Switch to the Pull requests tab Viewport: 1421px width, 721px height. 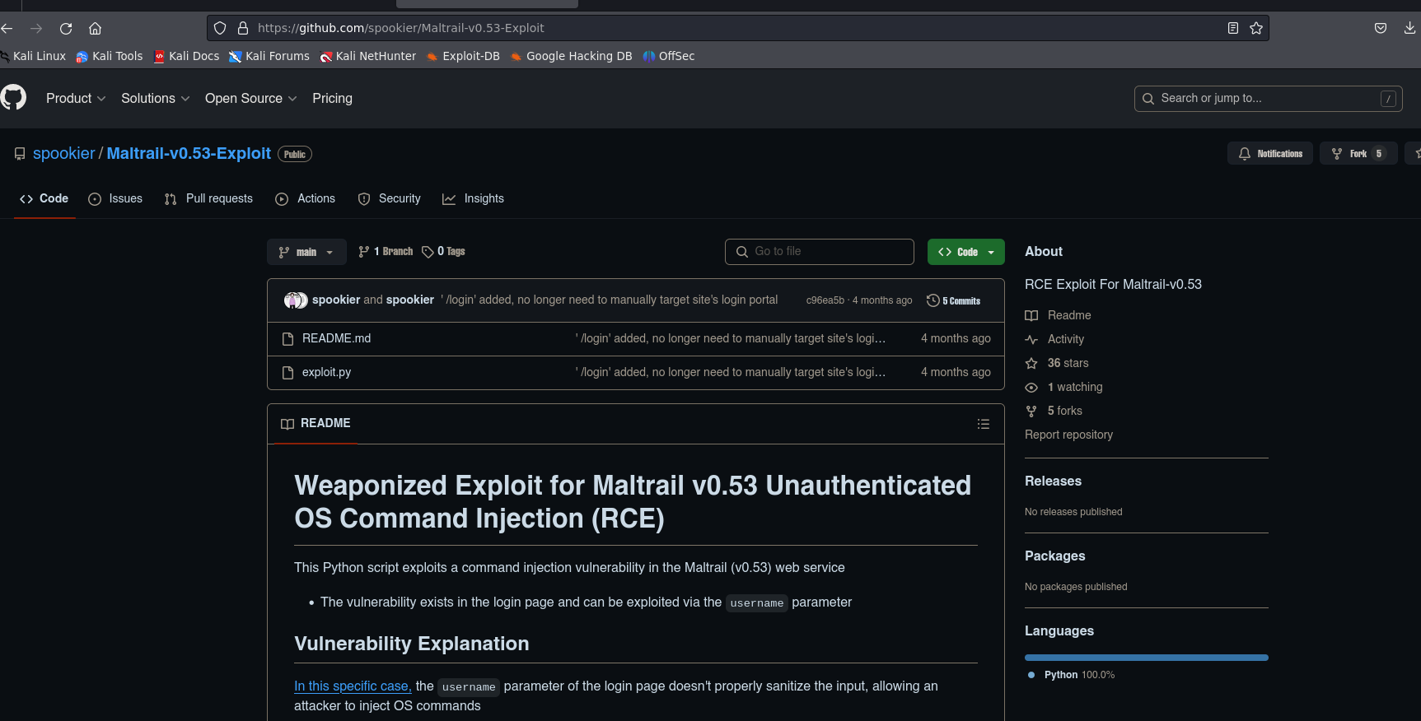(208, 198)
